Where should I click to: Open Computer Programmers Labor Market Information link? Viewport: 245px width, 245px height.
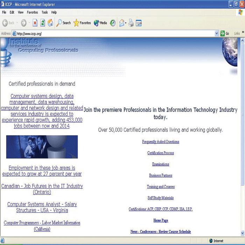tap(42, 226)
